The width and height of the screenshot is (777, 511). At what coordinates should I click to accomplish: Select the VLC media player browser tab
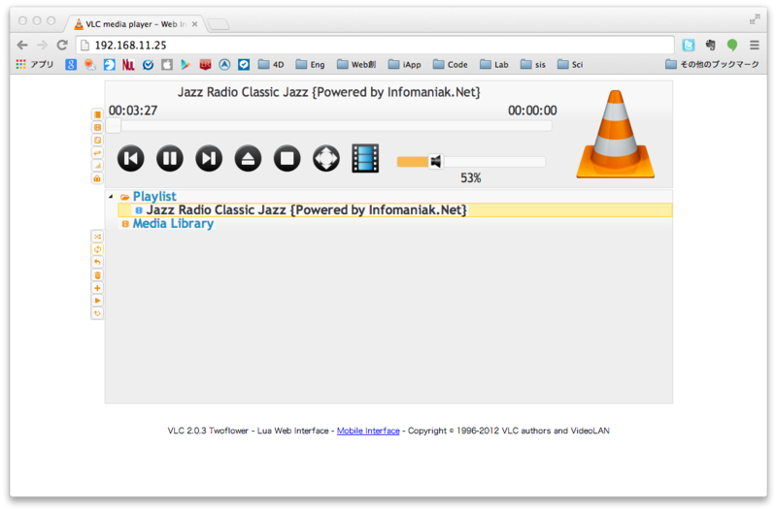point(134,23)
